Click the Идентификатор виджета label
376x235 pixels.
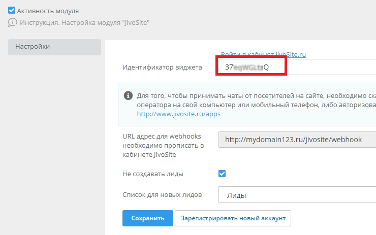click(162, 68)
